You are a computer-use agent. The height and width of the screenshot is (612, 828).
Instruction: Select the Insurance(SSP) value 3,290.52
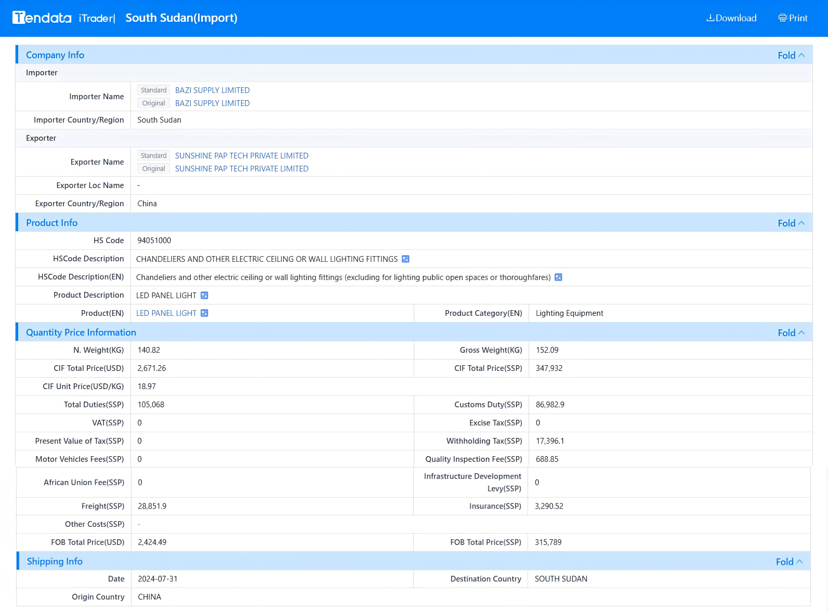549,506
